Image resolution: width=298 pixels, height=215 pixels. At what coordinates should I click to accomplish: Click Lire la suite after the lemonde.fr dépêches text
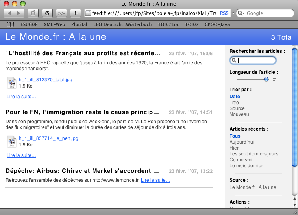click(x=155, y=180)
